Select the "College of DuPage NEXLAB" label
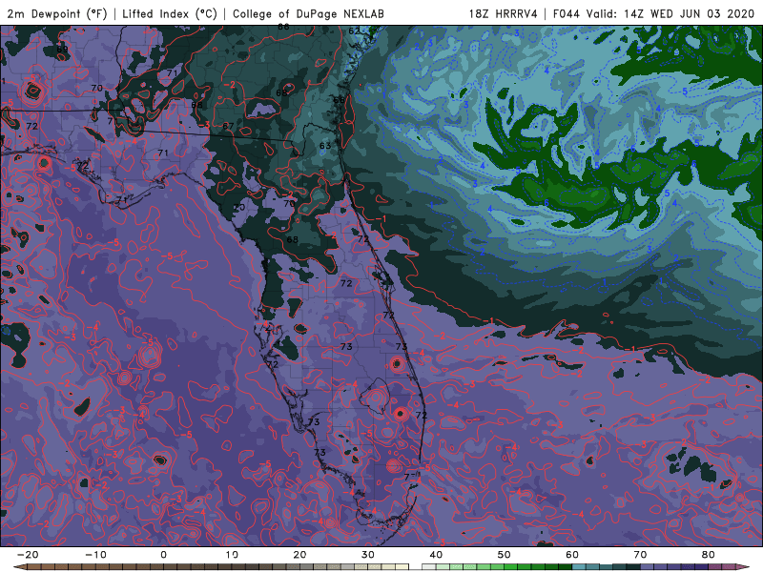 308,14
